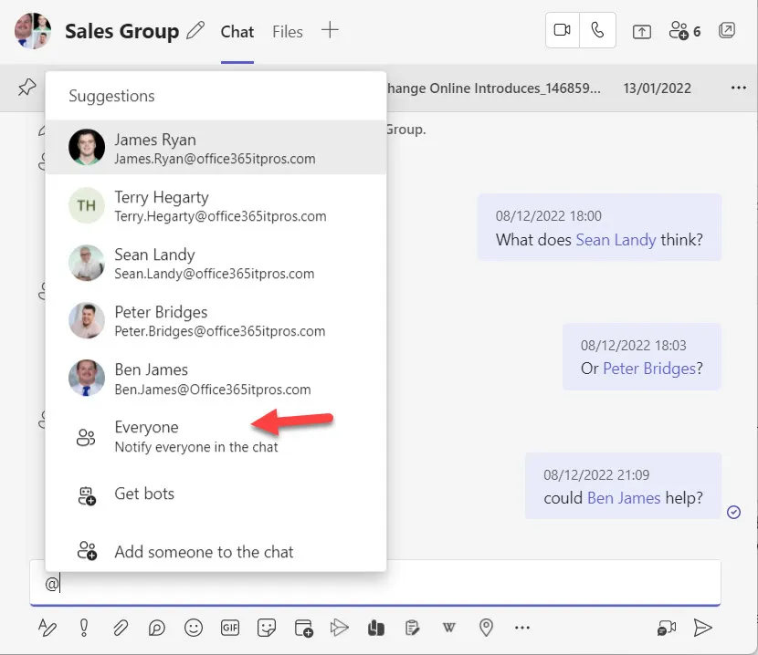Expand more messaging extensions ellipsis
Screen dimensions: 758x655
pyautogui.click(x=522, y=628)
